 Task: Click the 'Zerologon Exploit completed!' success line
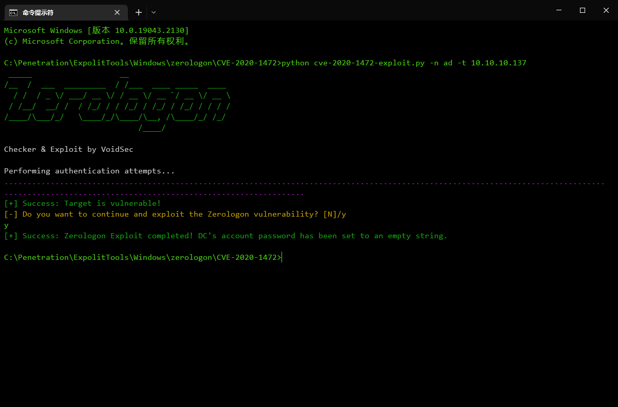tap(226, 236)
